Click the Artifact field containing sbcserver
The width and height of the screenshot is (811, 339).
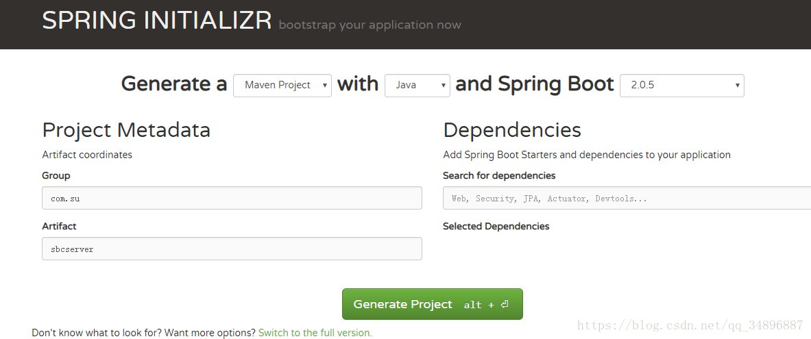(x=232, y=249)
